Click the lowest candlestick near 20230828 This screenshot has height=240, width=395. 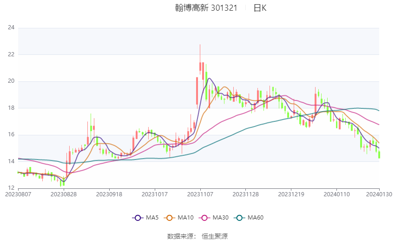pos(61,184)
